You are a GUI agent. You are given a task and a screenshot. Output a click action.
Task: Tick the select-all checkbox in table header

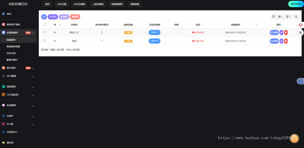pos(45,25)
